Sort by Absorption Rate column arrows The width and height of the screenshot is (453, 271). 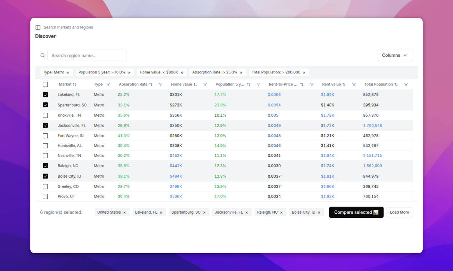151,85
